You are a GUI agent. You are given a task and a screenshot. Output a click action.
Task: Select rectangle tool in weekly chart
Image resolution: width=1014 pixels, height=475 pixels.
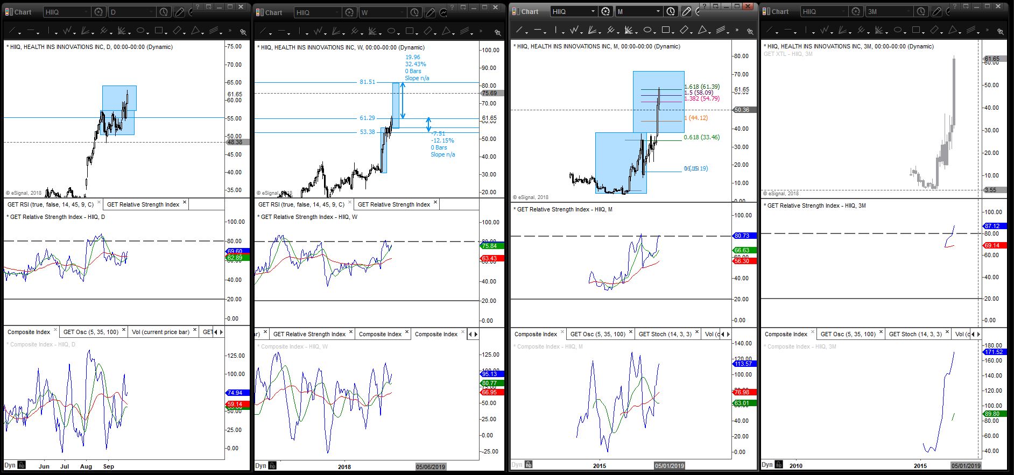410,31
